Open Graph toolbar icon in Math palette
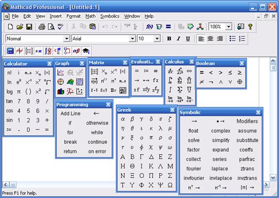This screenshot has width=279, height=198. (19, 51)
